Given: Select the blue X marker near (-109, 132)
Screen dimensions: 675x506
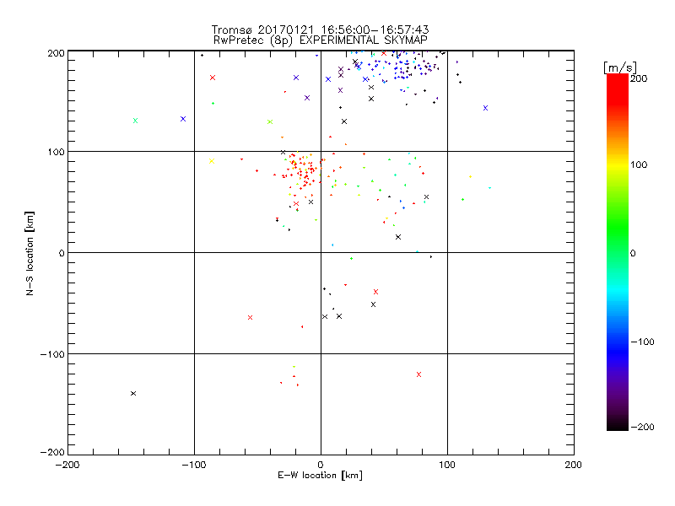Looking at the screenshot, I should tap(183, 119).
